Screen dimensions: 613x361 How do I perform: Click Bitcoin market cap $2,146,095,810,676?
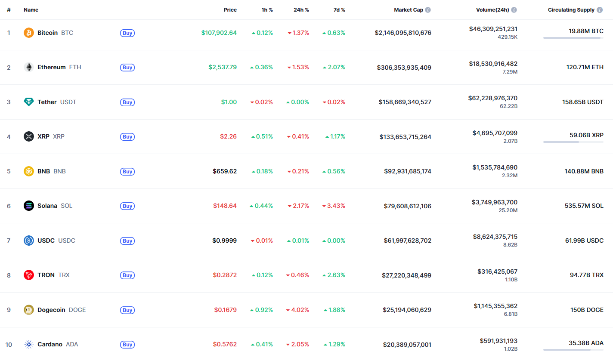[403, 33]
